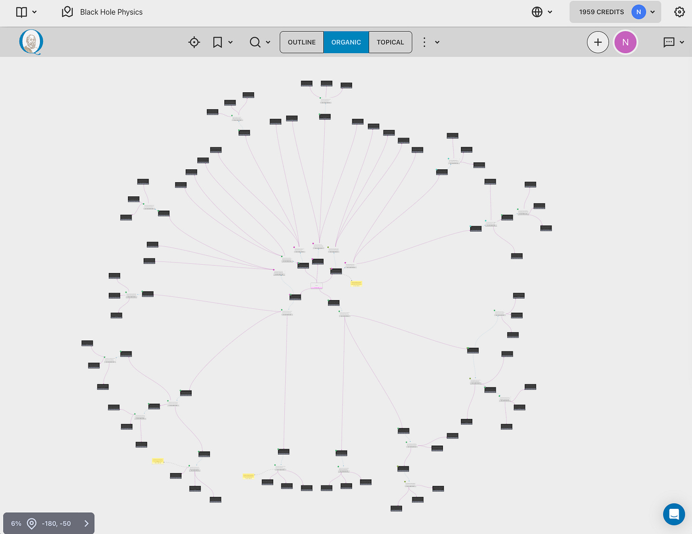The width and height of the screenshot is (692, 534).
Task: Click the bookmark icon
Action: coord(217,42)
